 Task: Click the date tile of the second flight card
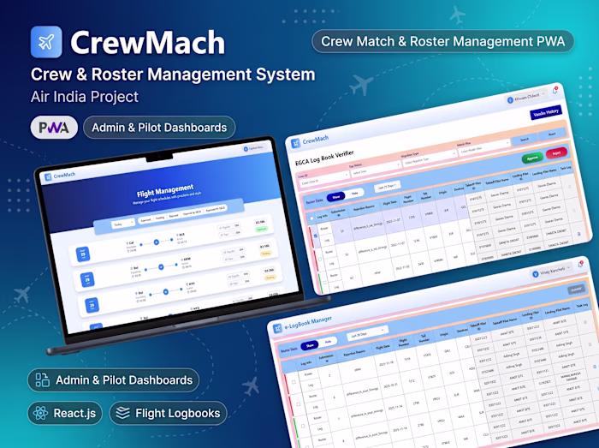(x=87, y=280)
